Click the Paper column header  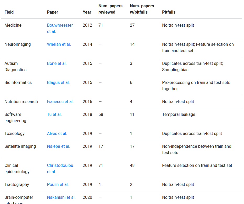(53, 12)
